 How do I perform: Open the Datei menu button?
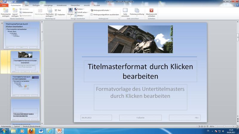coord(4,5)
